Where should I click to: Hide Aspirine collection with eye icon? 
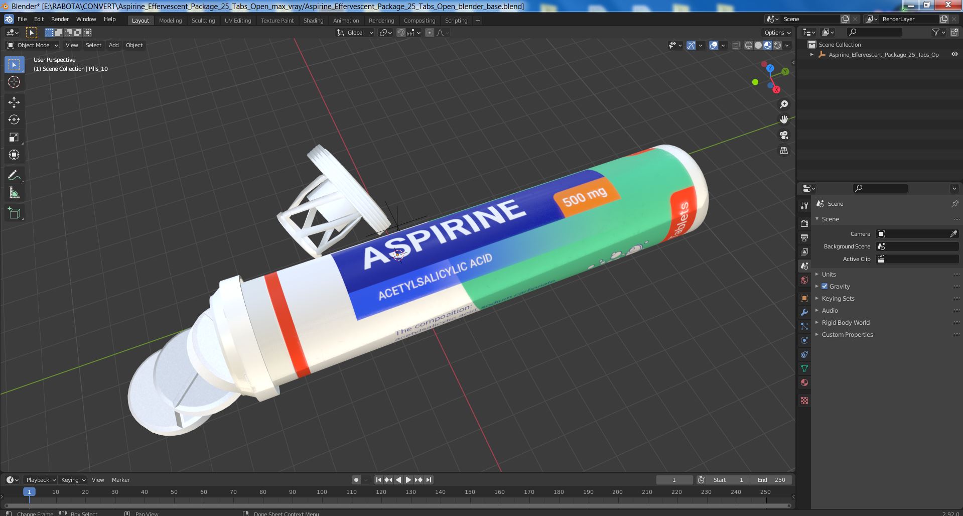954,55
